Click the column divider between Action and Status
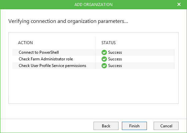The image size is (187, 133). pos(96,53)
